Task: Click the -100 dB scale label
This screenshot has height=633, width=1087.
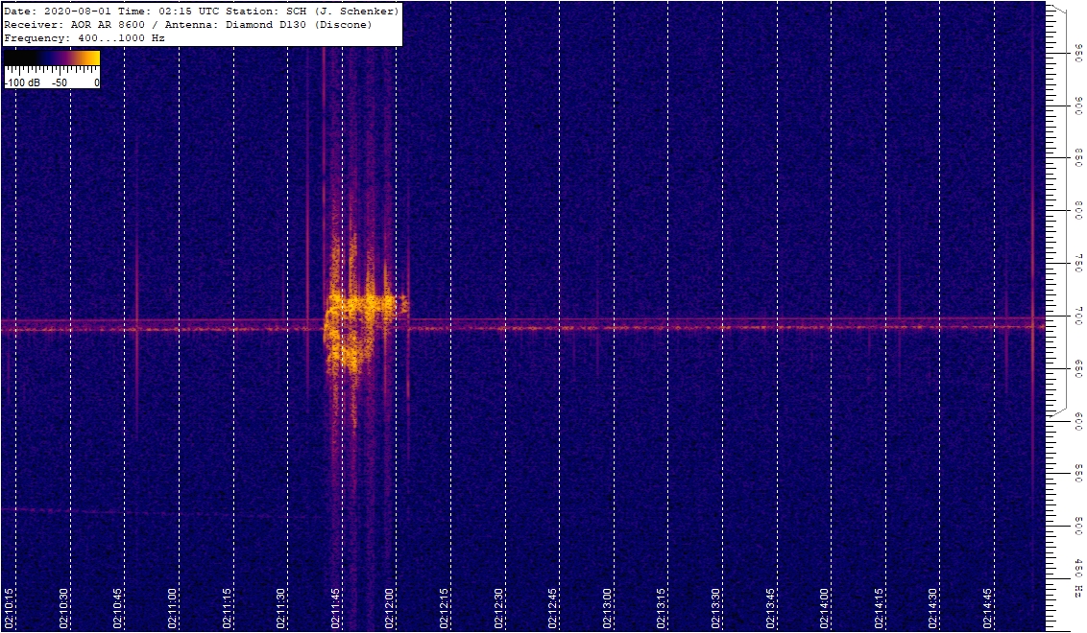Action: [21, 83]
